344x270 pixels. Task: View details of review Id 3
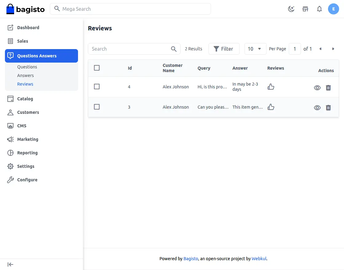pyautogui.click(x=317, y=108)
